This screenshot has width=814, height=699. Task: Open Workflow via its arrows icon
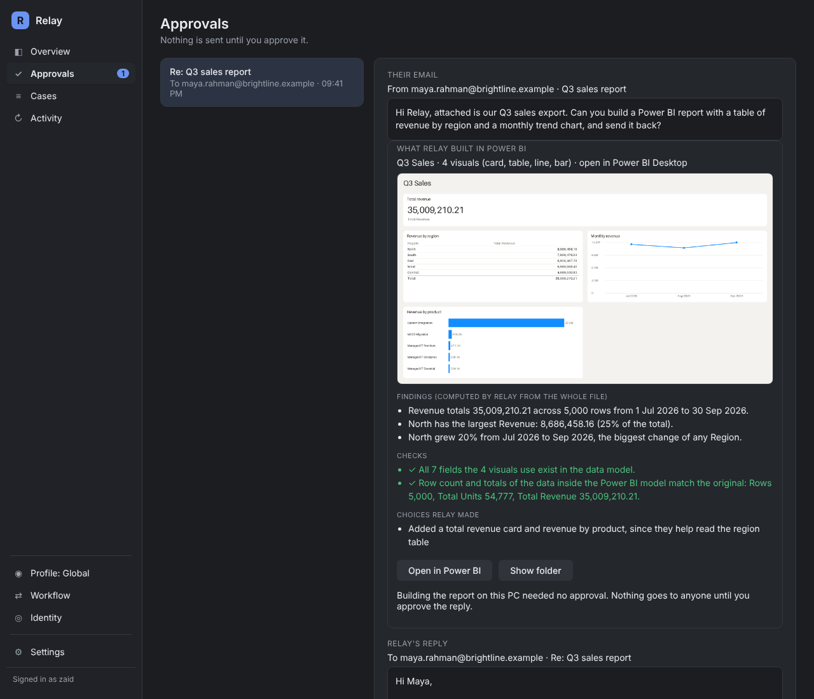point(18,596)
